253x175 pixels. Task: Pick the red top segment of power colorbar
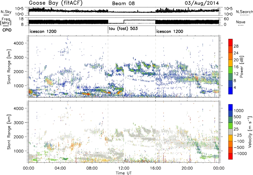pyautogui.click(x=231, y=42)
